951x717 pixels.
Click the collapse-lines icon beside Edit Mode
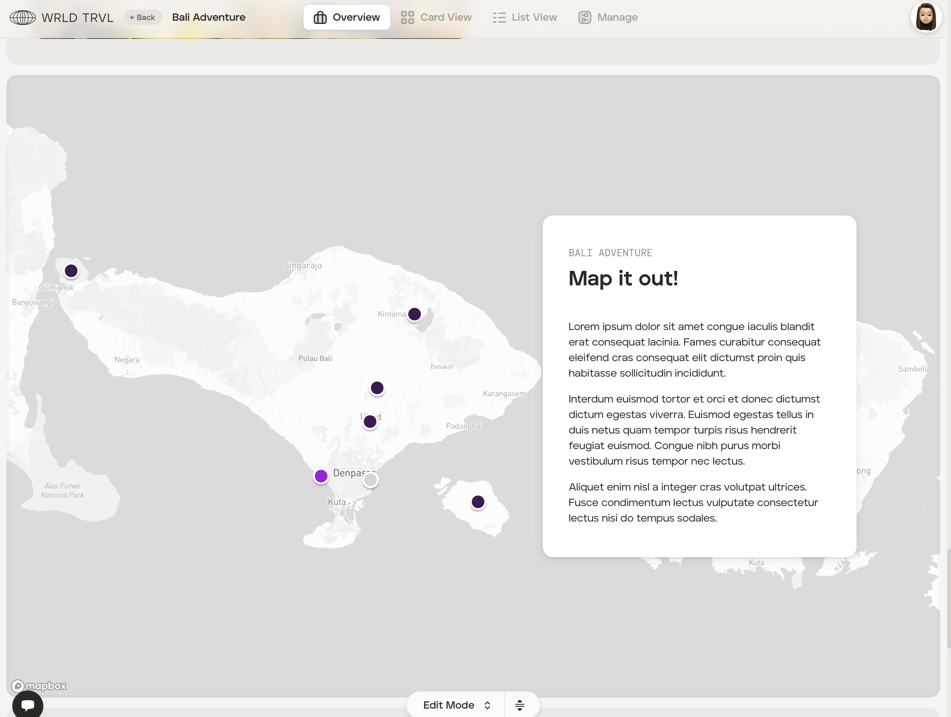(519, 705)
